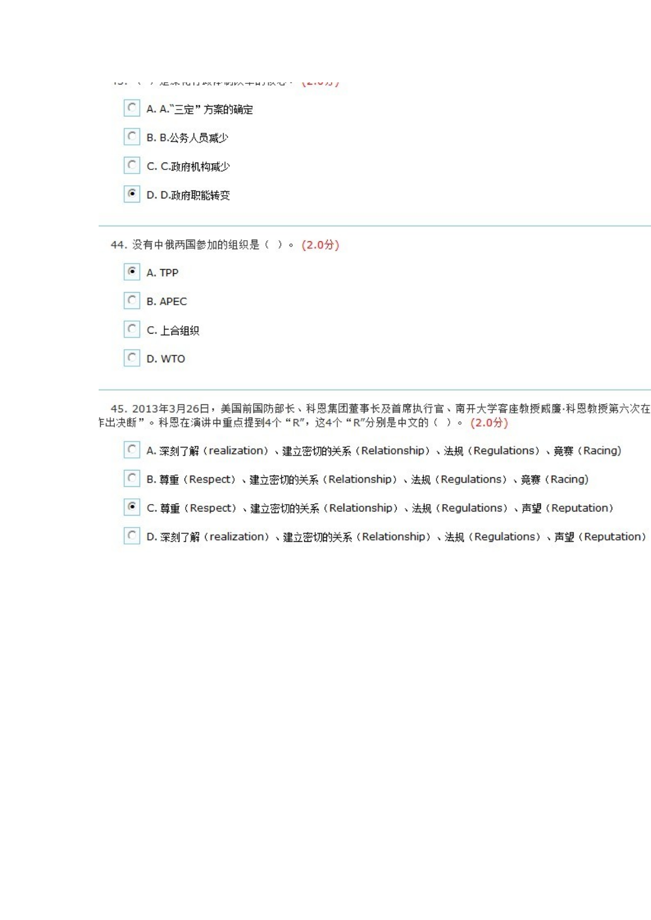
Task: Choose 上合组织 radio button in question 44
Action: point(132,329)
